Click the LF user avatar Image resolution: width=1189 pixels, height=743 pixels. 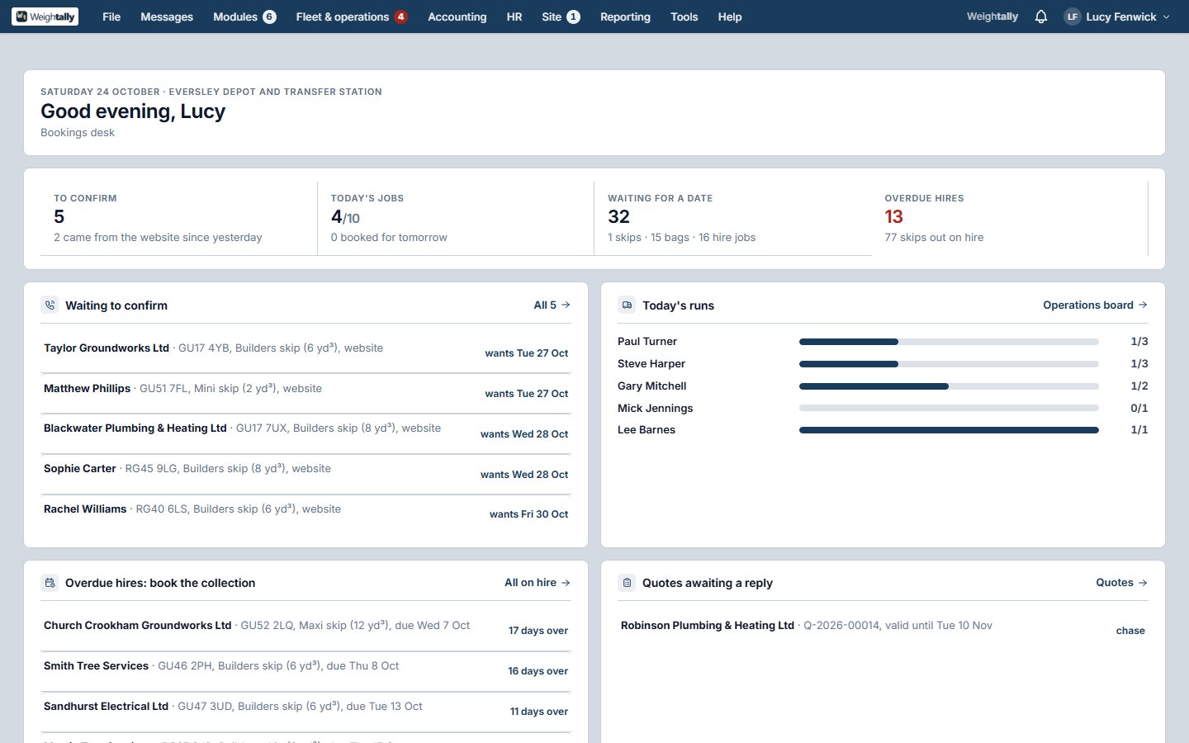(x=1073, y=17)
